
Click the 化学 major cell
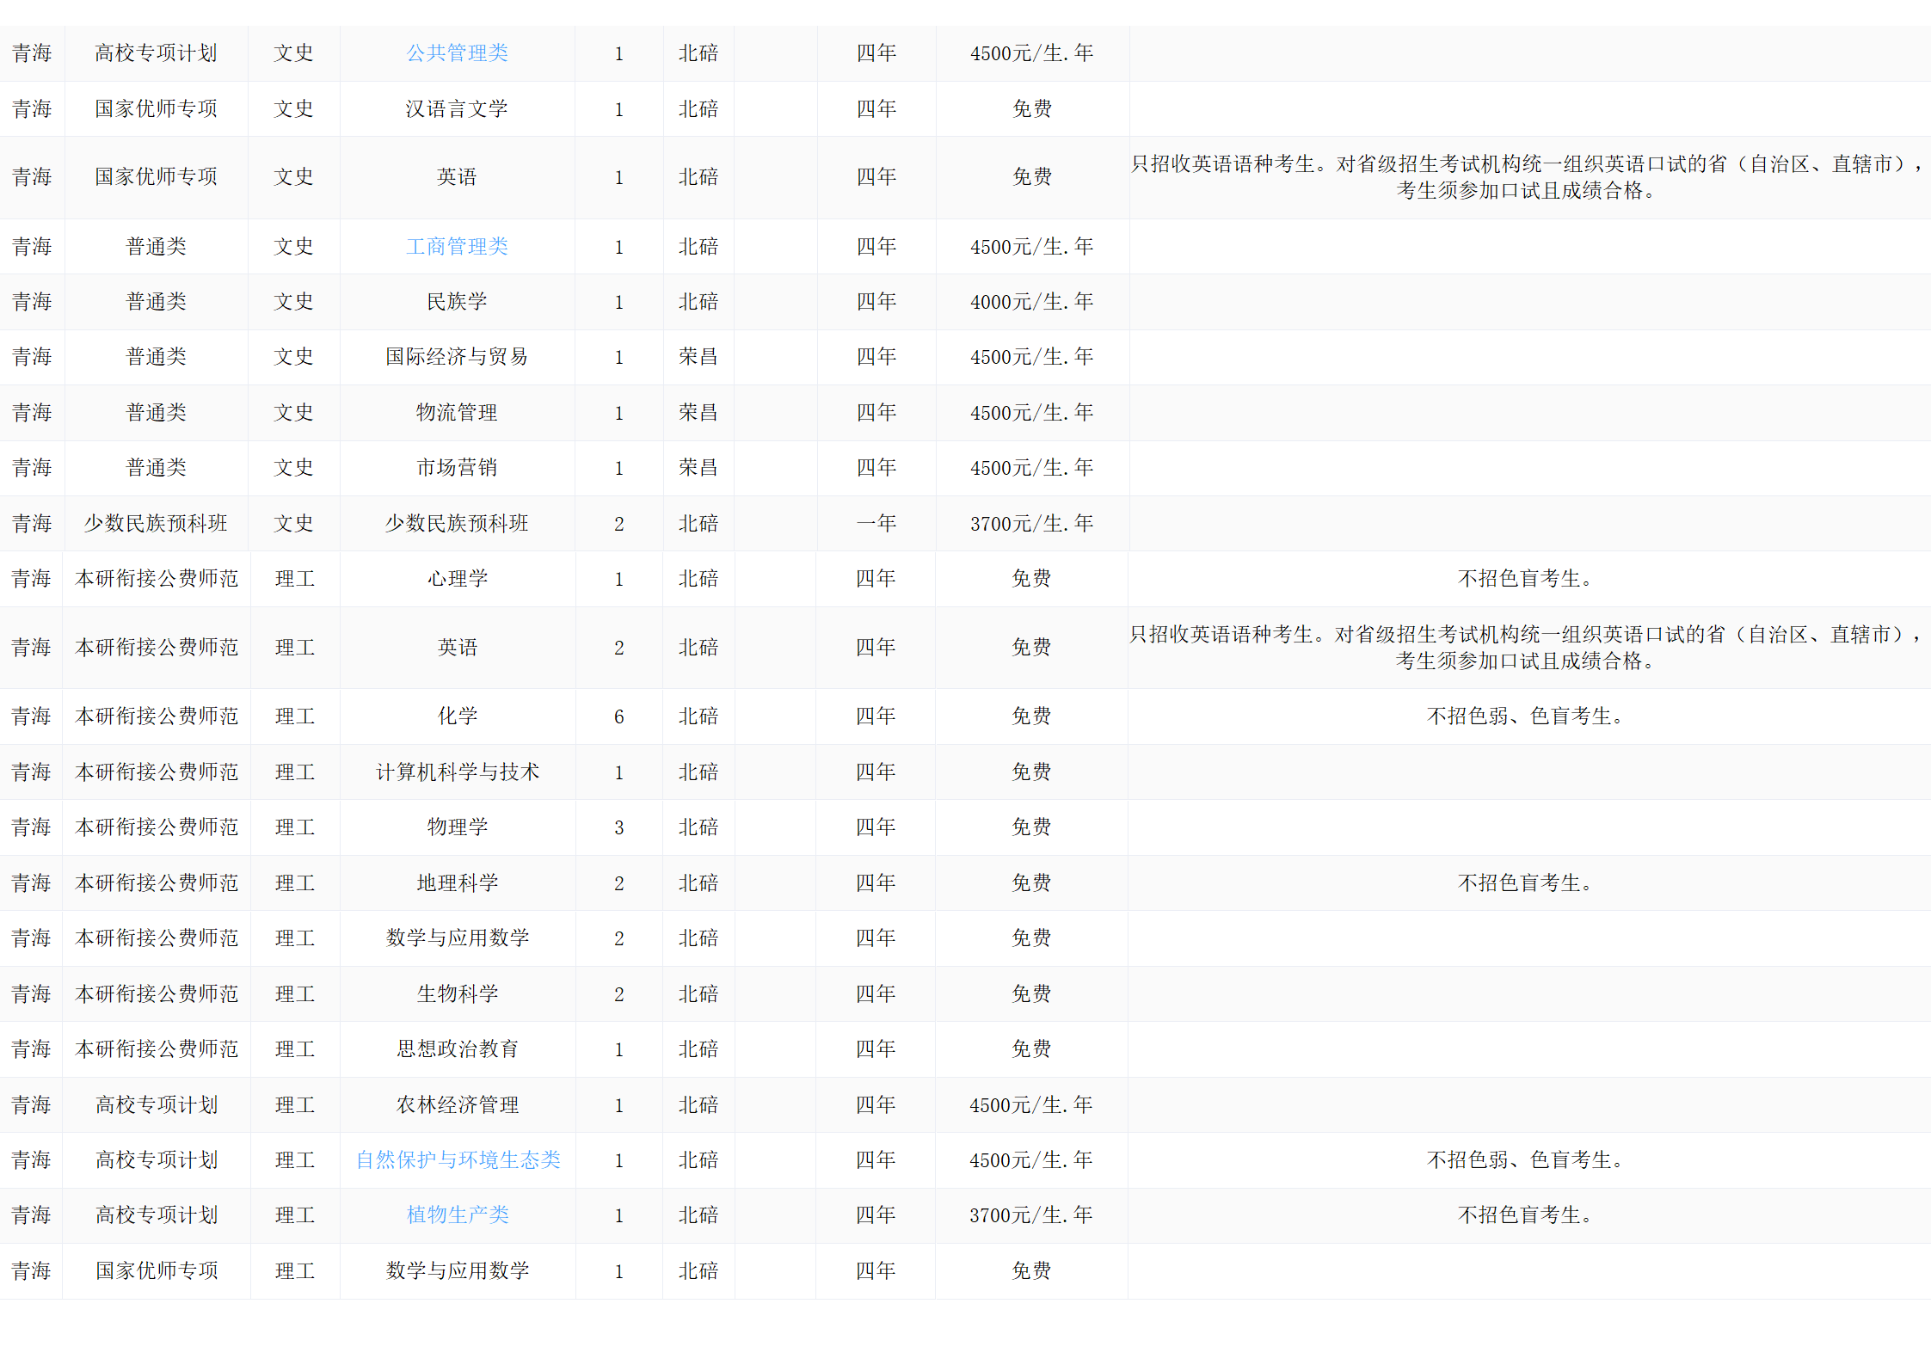click(458, 716)
